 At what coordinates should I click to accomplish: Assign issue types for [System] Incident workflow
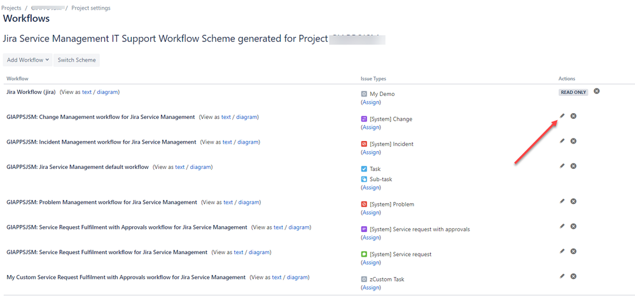(371, 152)
